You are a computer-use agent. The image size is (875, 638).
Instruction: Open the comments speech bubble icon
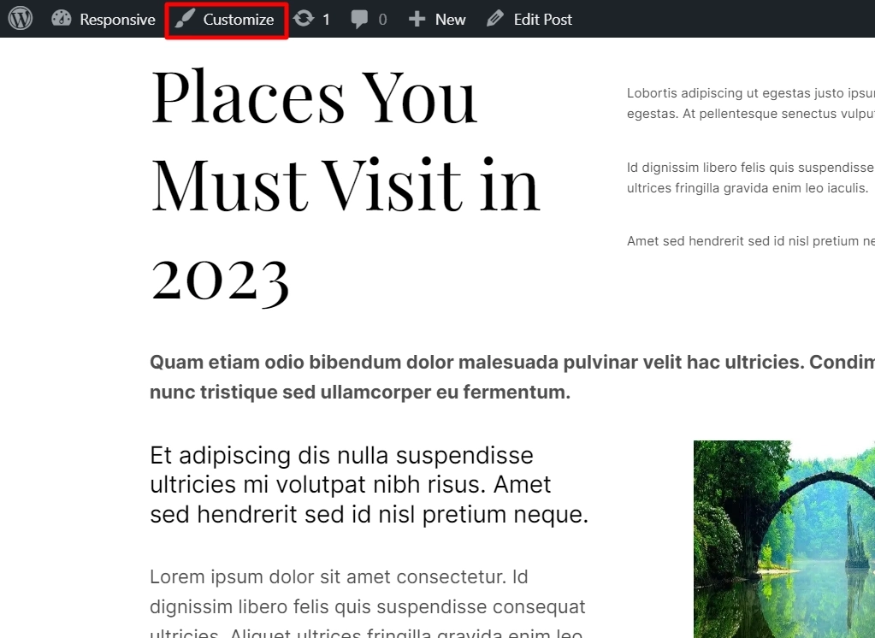(x=359, y=18)
